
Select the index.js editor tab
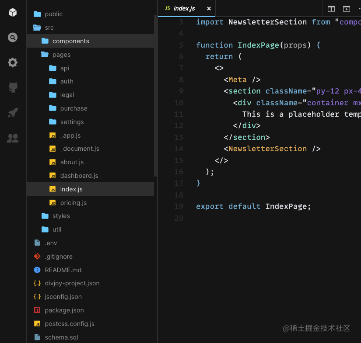tap(186, 8)
